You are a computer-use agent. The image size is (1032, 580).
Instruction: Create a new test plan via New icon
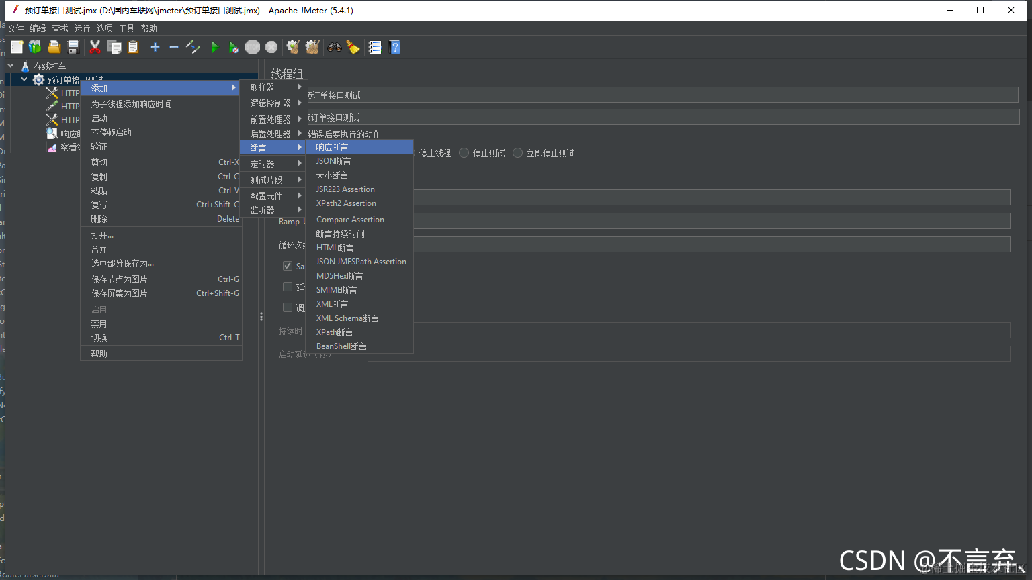(x=17, y=47)
